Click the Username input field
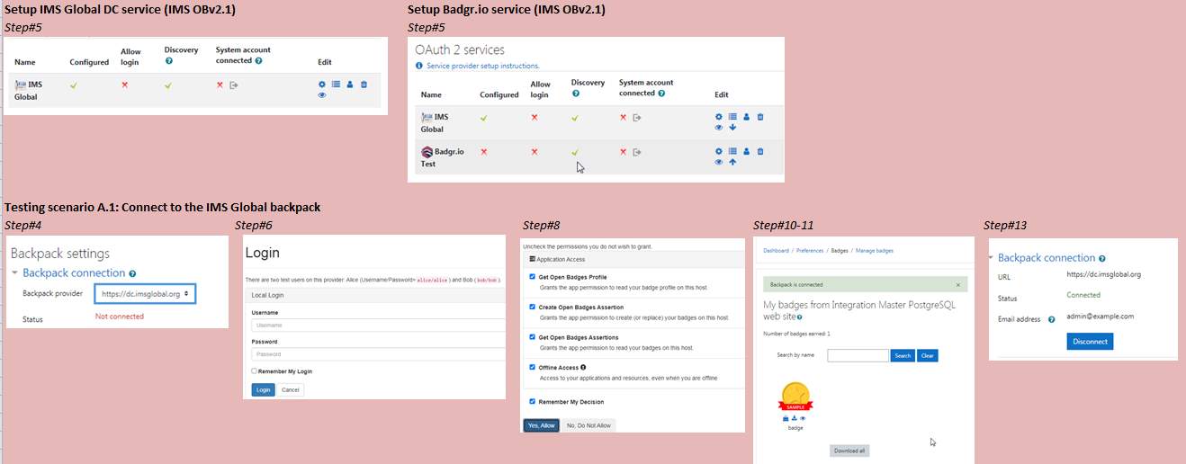This screenshot has height=464, width=1186. tap(378, 325)
